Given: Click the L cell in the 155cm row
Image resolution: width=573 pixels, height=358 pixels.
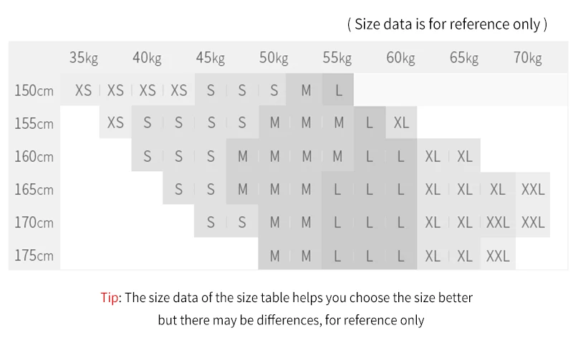Looking at the screenshot, I should click(370, 123).
